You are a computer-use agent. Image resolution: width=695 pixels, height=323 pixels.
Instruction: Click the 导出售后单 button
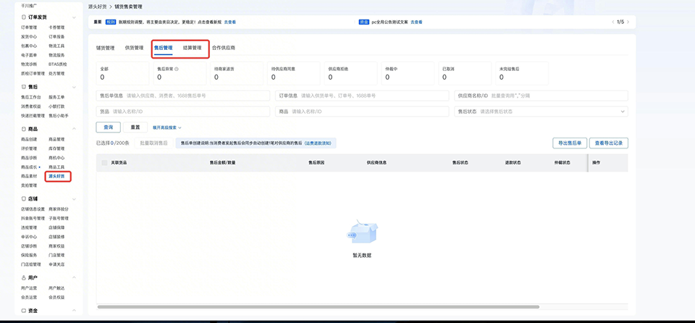coord(568,143)
